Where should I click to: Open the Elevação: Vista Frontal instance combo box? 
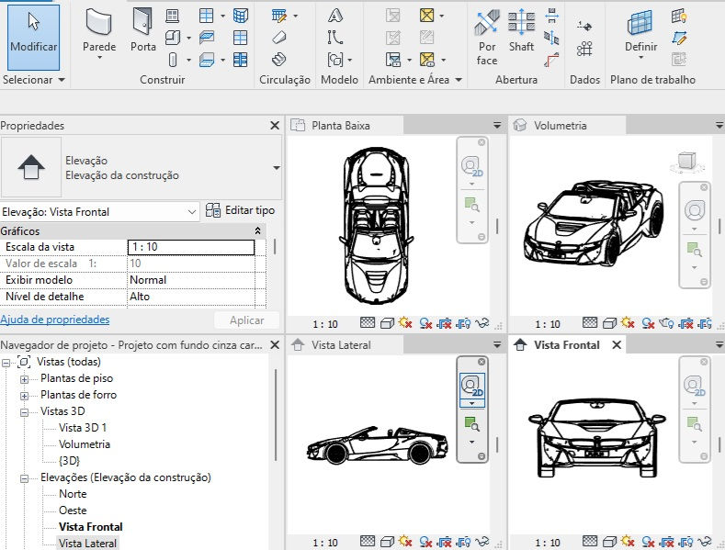[x=99, y=212]
